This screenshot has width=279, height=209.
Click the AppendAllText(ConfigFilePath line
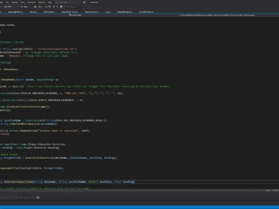click(32, 168)
